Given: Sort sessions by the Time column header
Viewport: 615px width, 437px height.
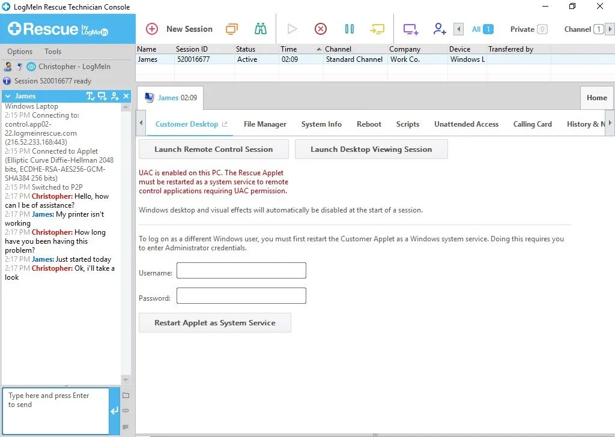Looking at the screenshot, I should tap(289, 49).
